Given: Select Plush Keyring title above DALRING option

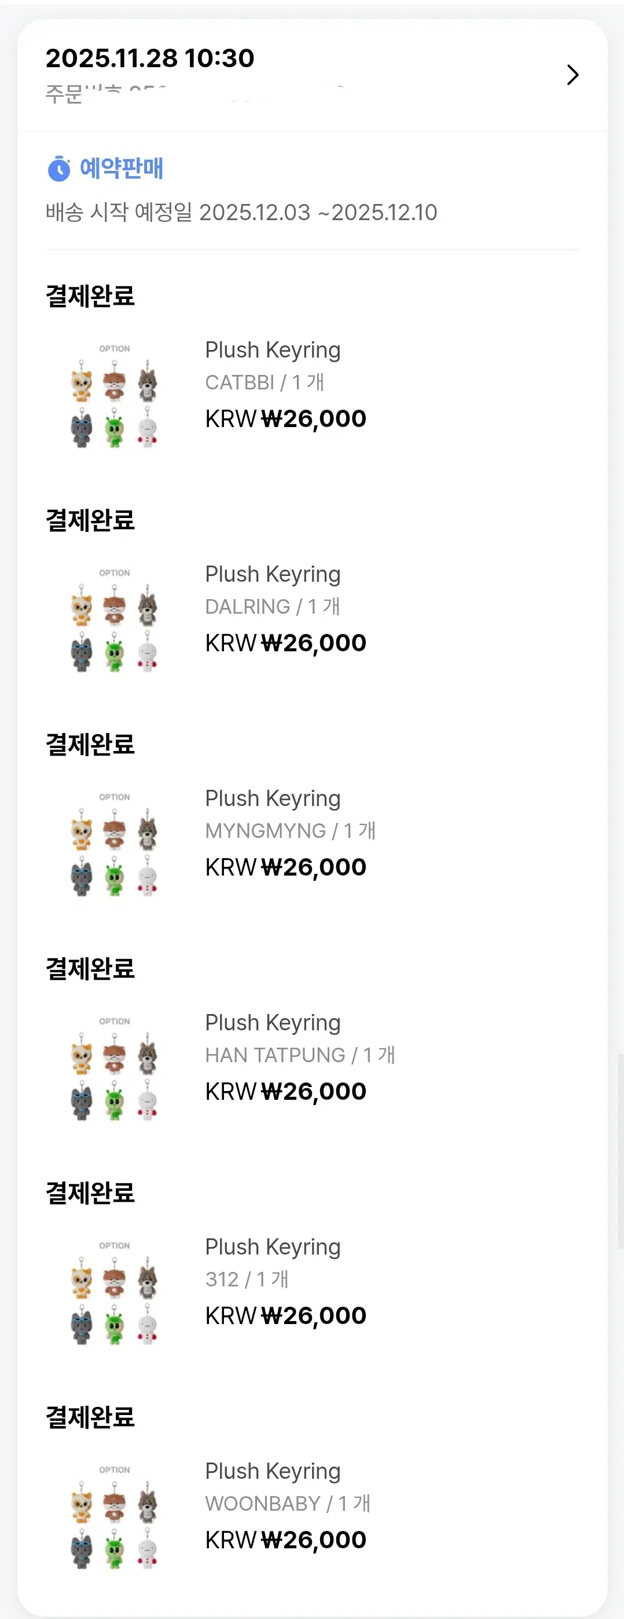Looking at the screenshot, I should coord(273,574).
